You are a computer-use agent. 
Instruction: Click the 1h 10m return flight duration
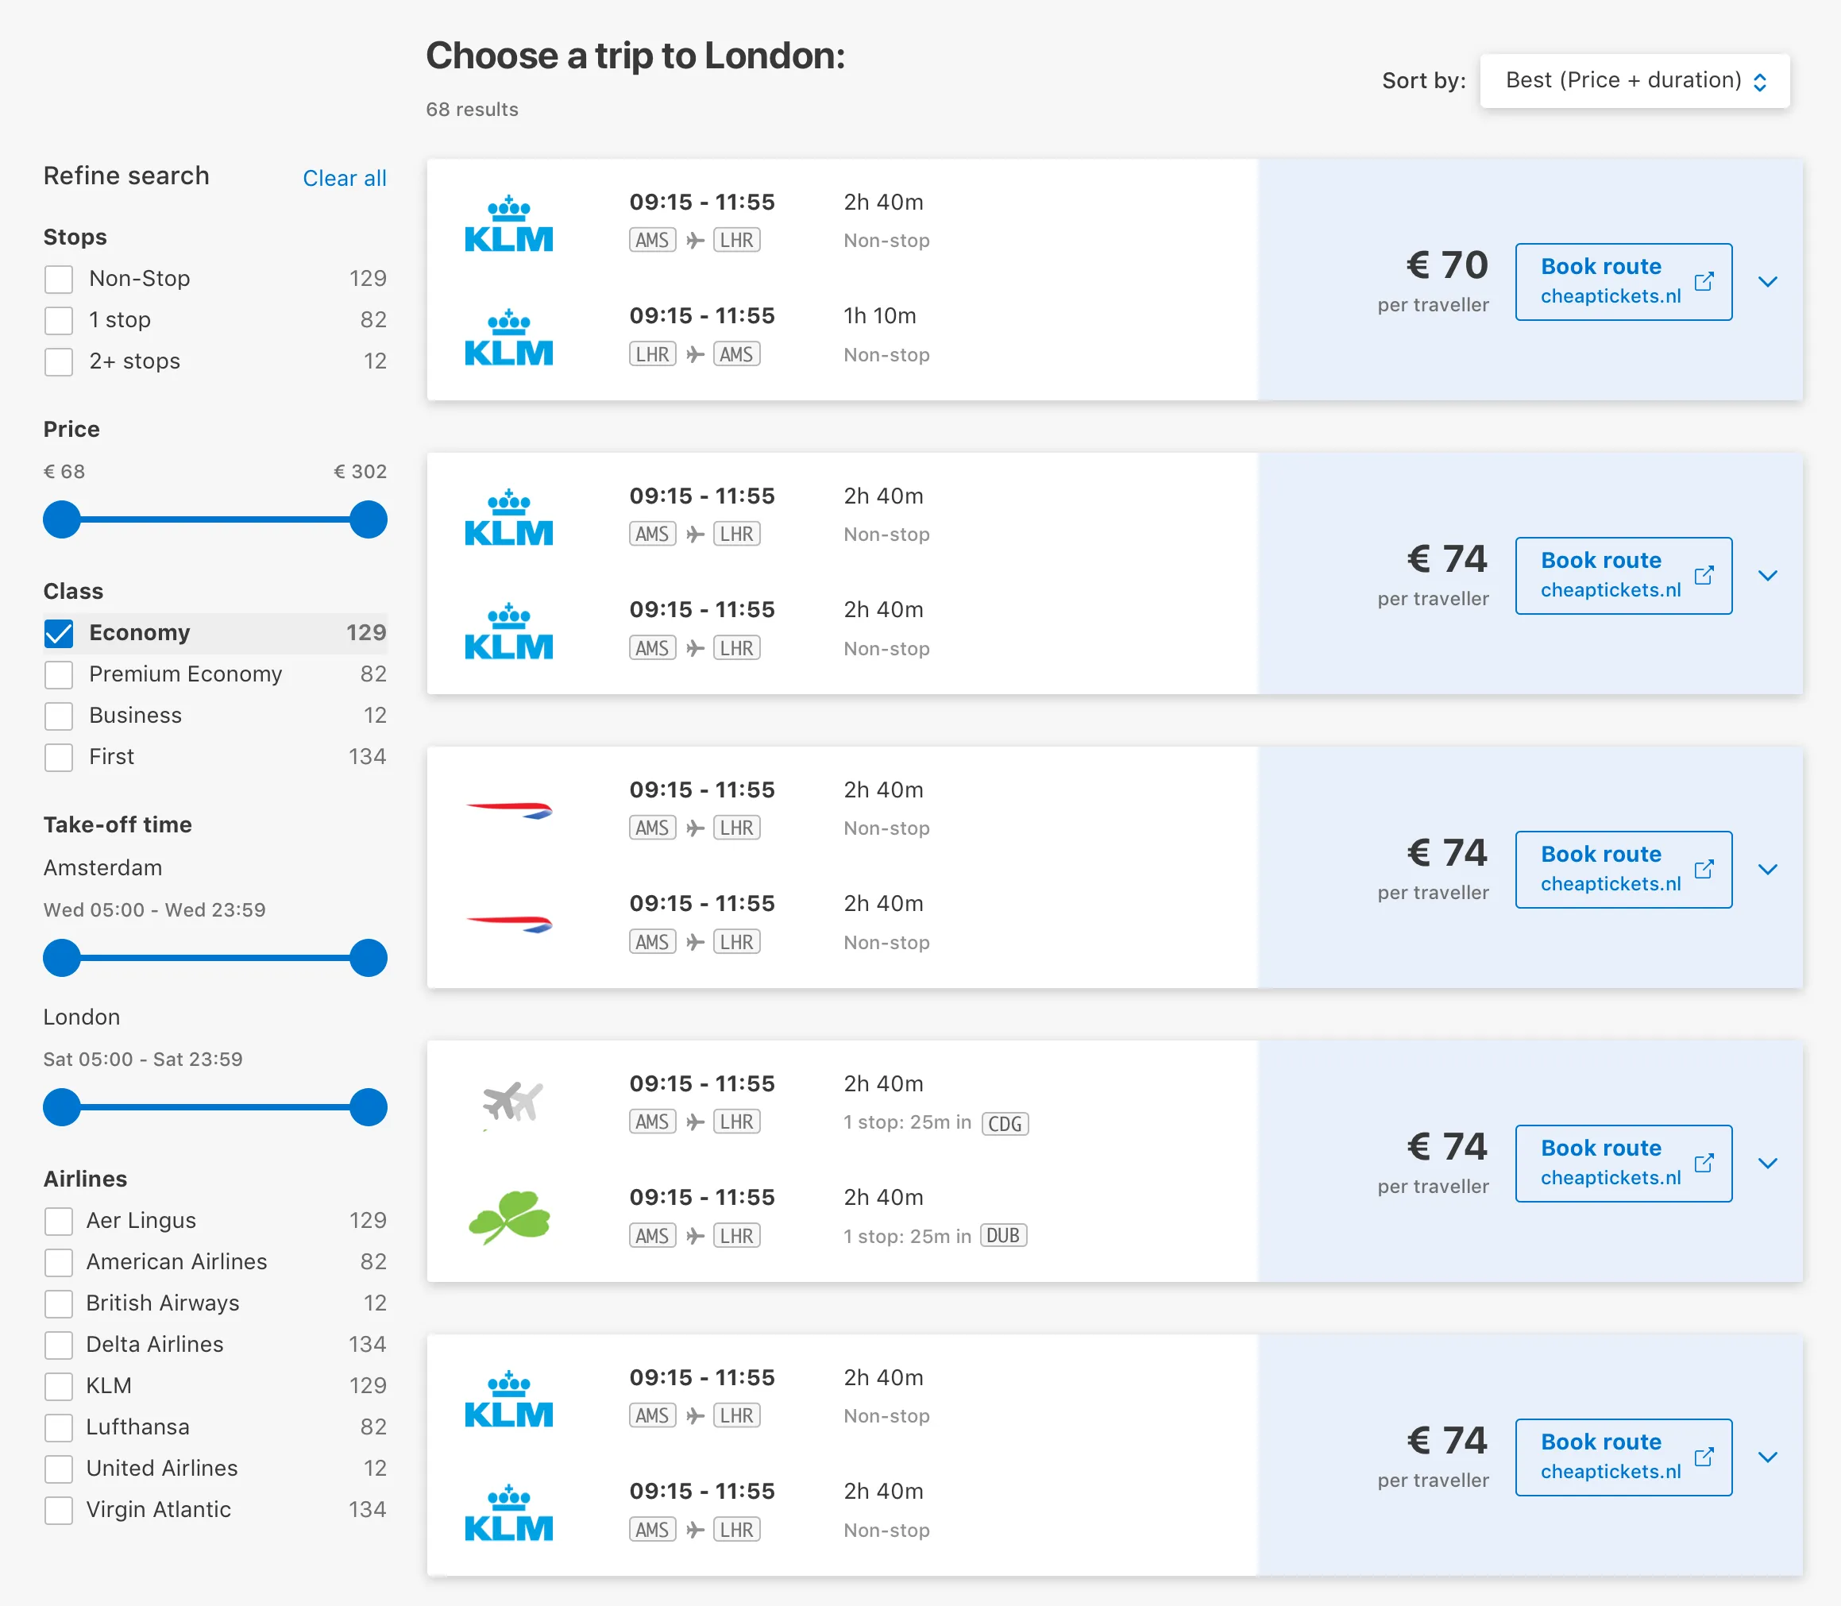[879, 315]
